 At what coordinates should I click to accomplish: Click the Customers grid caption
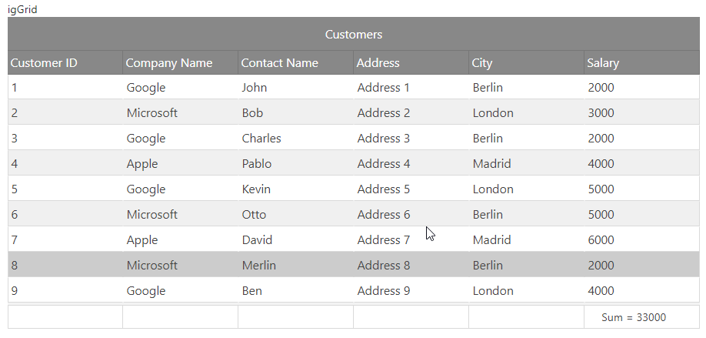tap(353, 35)
